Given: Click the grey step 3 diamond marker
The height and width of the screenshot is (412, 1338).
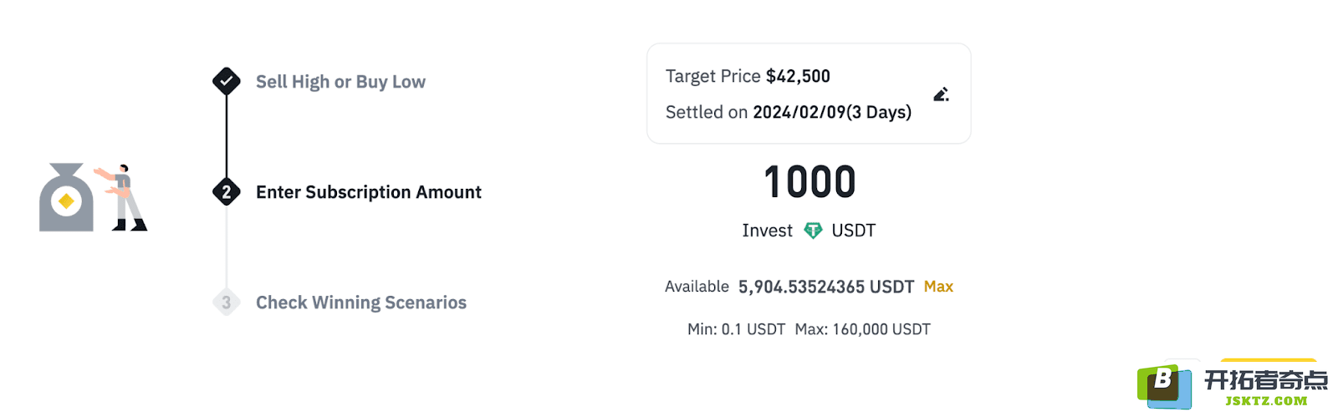Looking at the screenshot, I should tap(227, 303).
